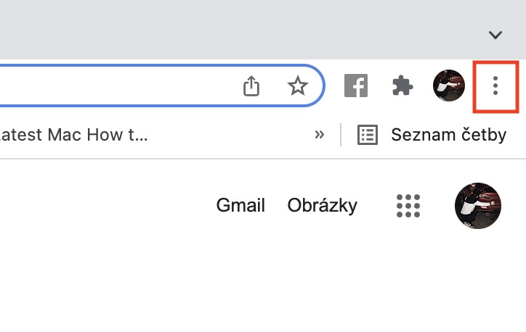
Task: Open the Google apps grid launcher
Action: [409, 206]
